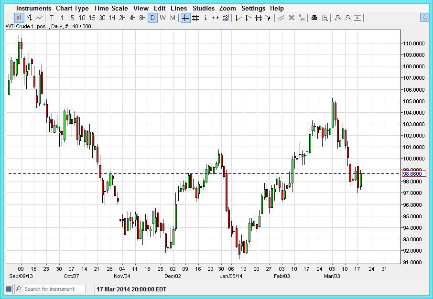
Task: Toggle the grid display icon
Action: 195,18
